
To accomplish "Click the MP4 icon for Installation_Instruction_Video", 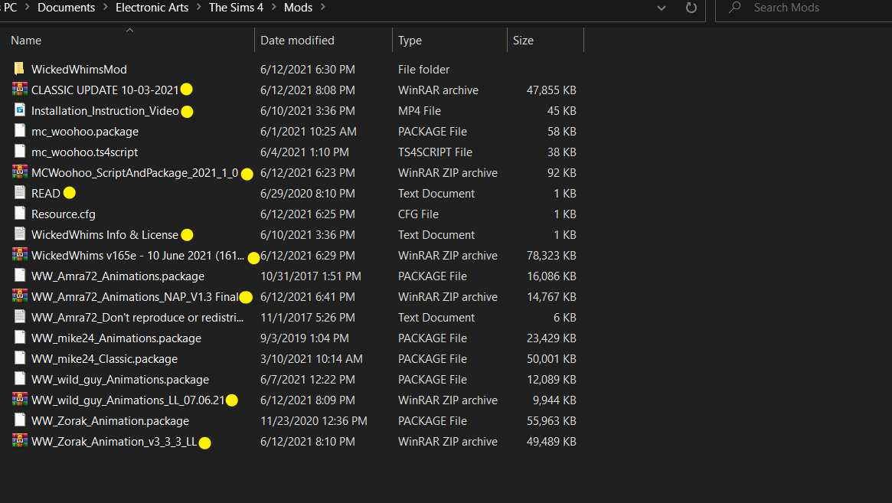I will pos(19,110).
